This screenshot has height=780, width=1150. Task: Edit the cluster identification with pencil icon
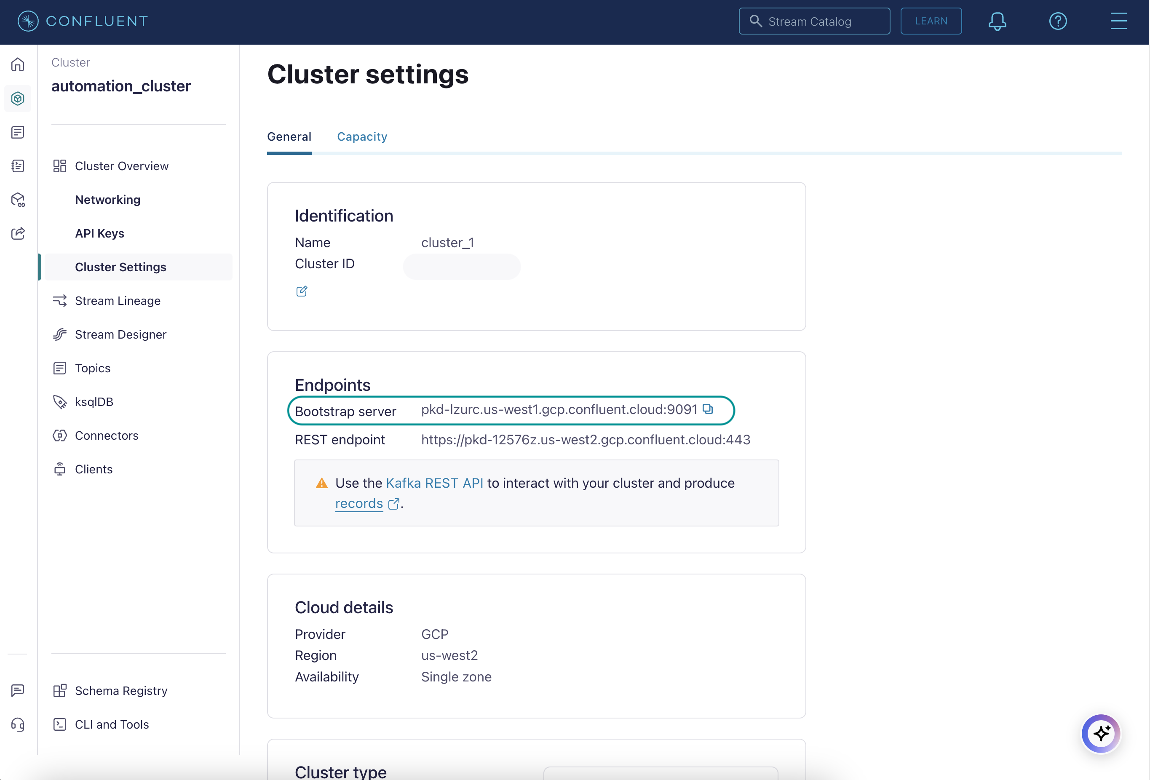(x=302, y=291)
